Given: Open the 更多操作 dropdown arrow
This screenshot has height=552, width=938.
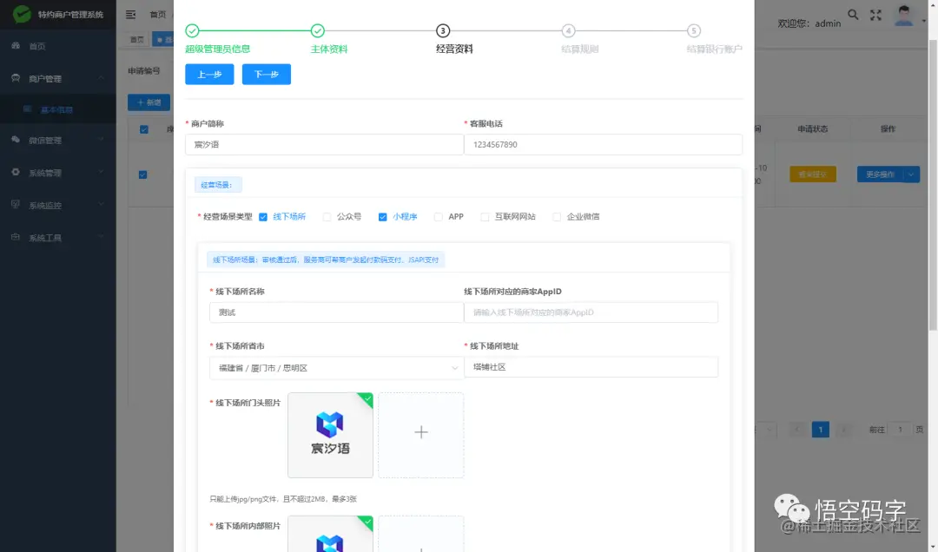Looking at the screenshot, I should tap(911, 174).
